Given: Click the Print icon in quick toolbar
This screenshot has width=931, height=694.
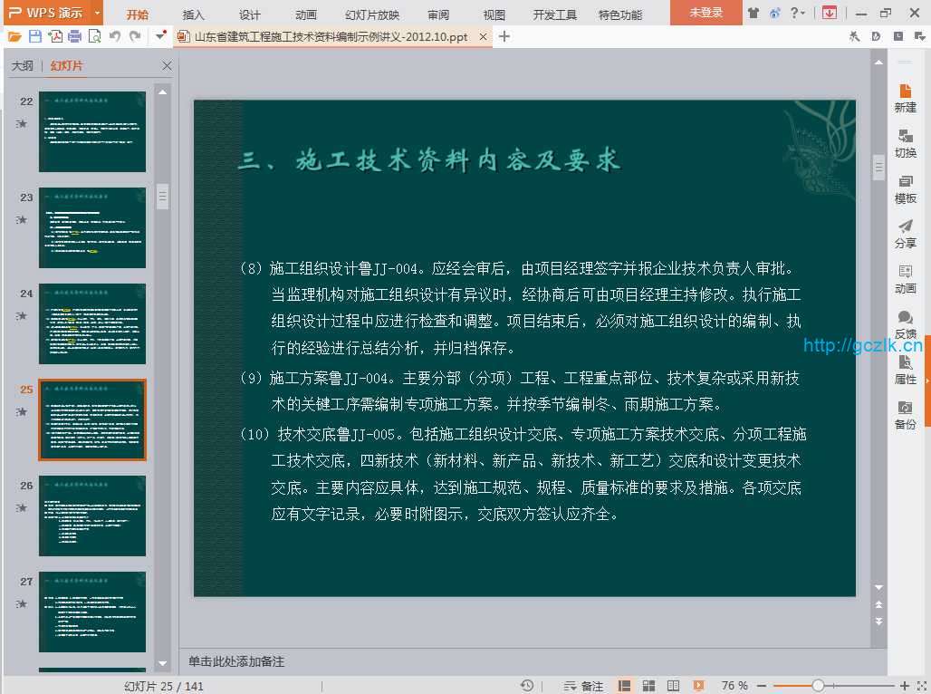Looking at the screenshot, I should [75, 36].
